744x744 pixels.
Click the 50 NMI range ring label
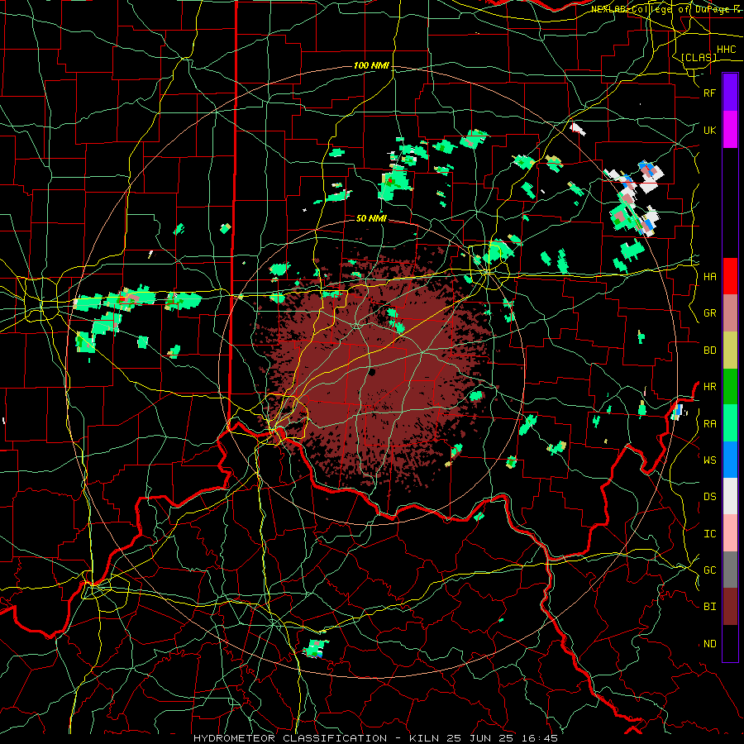coord(371,218)
